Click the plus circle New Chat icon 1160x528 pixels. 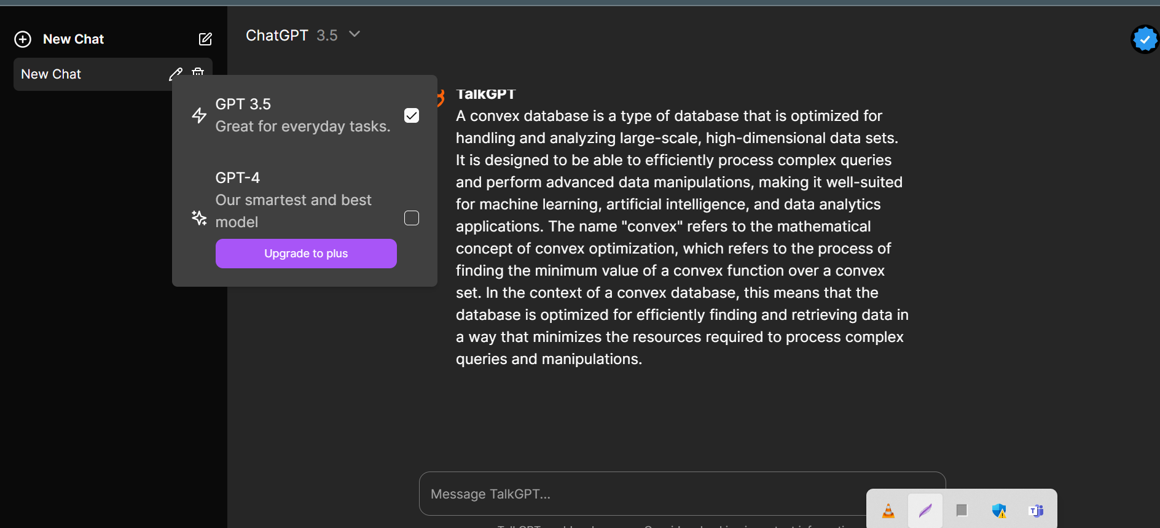tap(23, 39)
